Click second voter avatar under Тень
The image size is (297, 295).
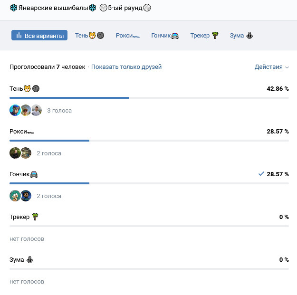[26, 110]
